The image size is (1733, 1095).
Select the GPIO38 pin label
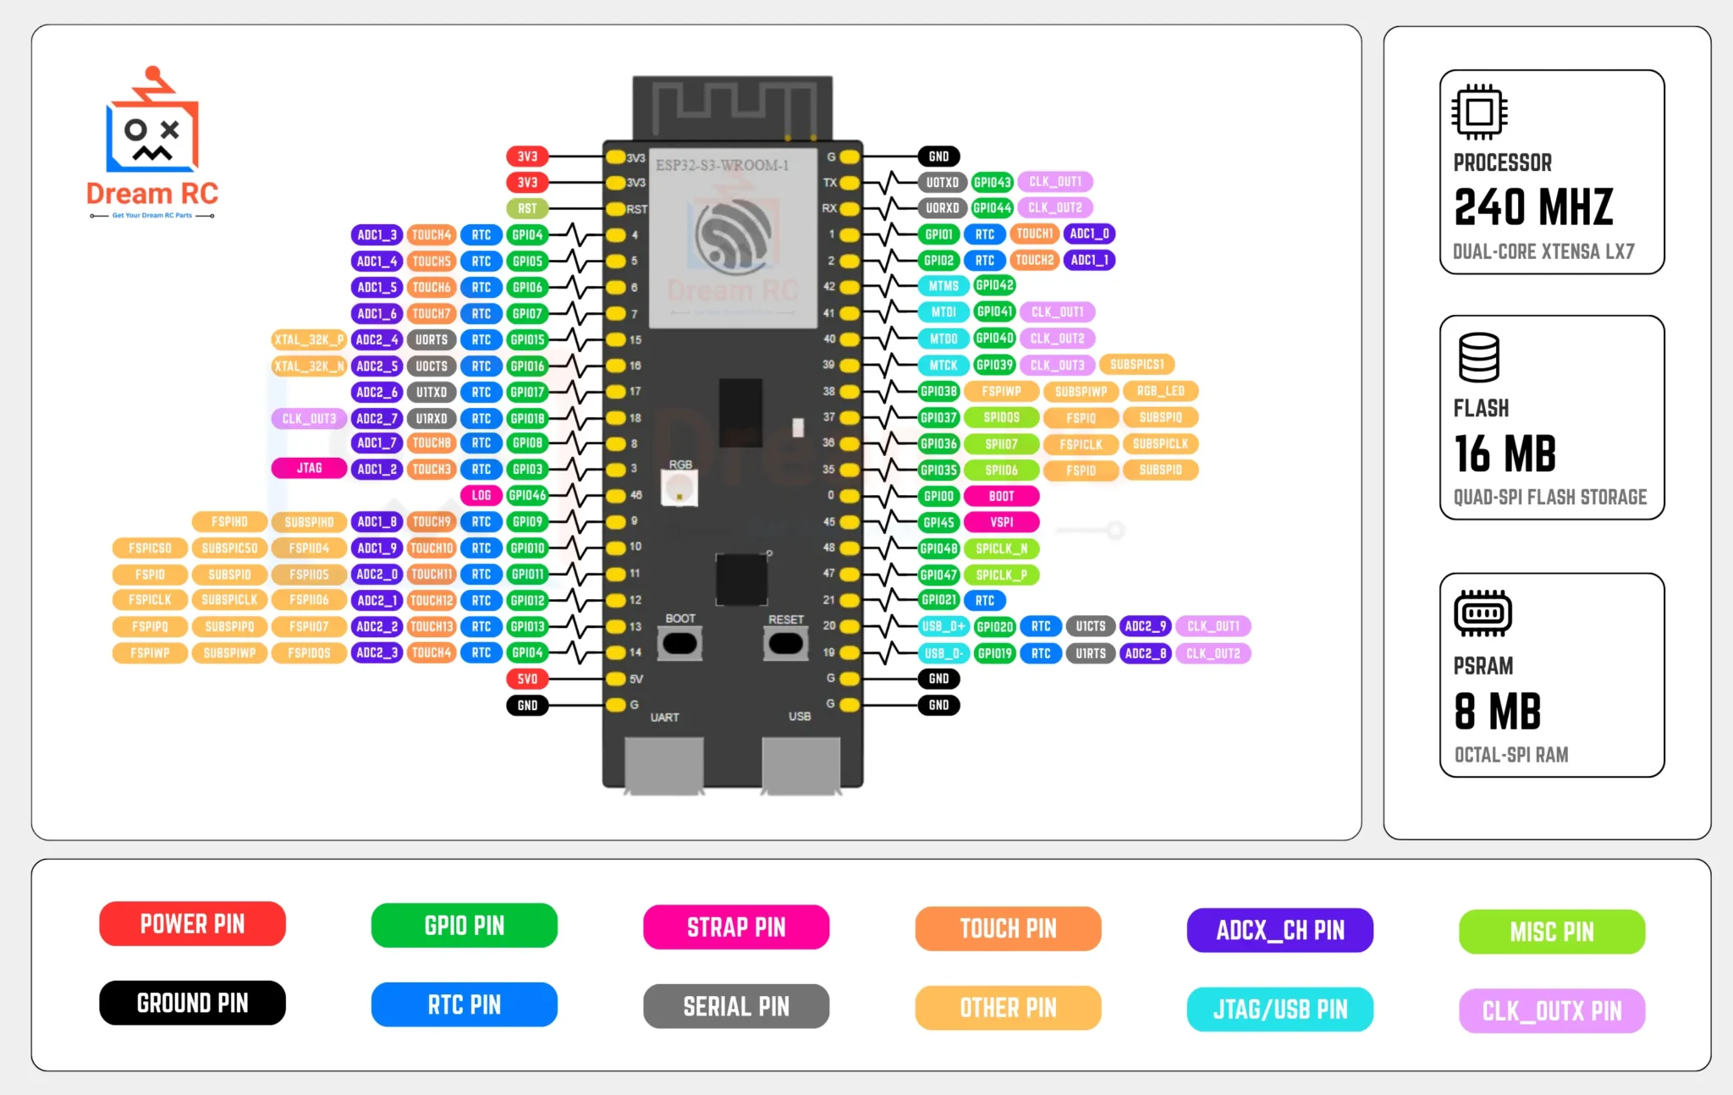[x=938, y=391]
